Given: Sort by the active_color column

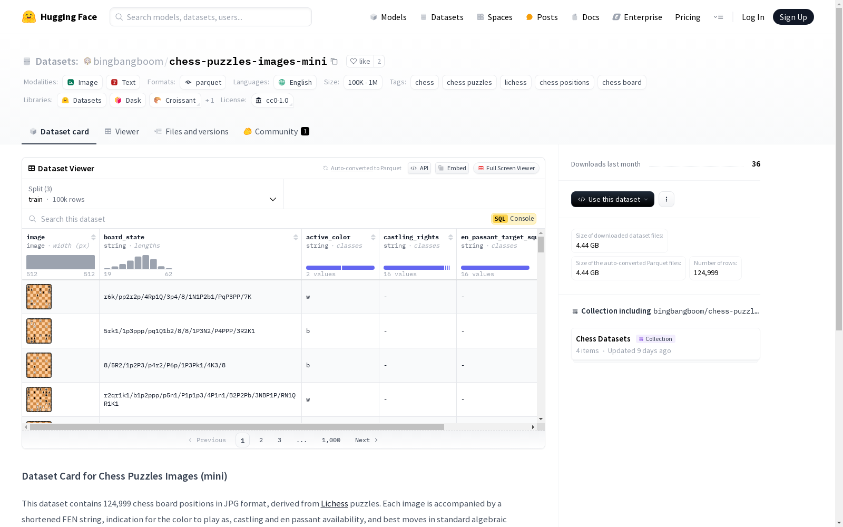Looking at the screenshot, I should [x=373, y=237].
